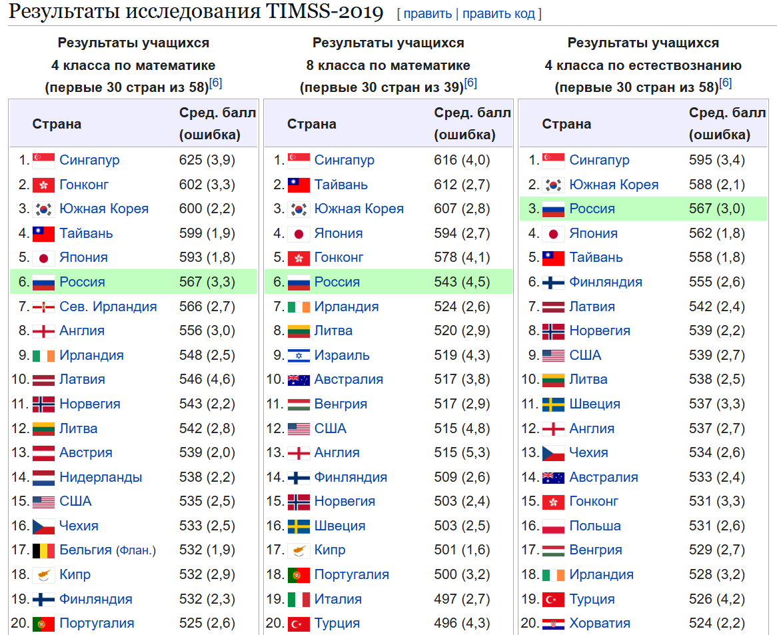
Task: Open 'Южная Корея' link in 8th grade table
Action: click(x=359, y=209)
